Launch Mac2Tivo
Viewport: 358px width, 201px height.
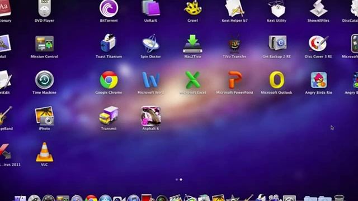pyautogui.click(x=192, y=44)
